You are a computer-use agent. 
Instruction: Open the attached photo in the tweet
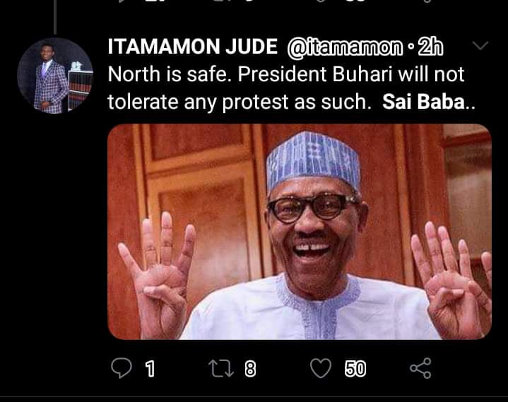click(299, 231)
